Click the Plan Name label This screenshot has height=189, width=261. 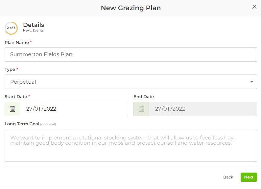click(17, 43)
